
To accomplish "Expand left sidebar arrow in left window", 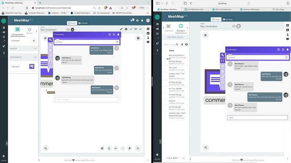I will point(7,143).
